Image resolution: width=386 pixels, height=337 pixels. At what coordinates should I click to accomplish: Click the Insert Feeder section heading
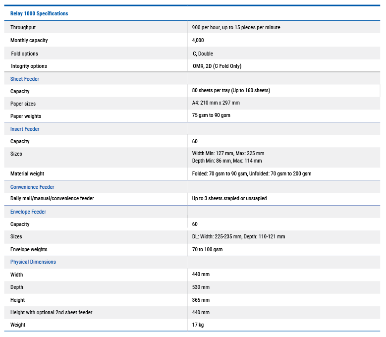click(x=25, y=129)
